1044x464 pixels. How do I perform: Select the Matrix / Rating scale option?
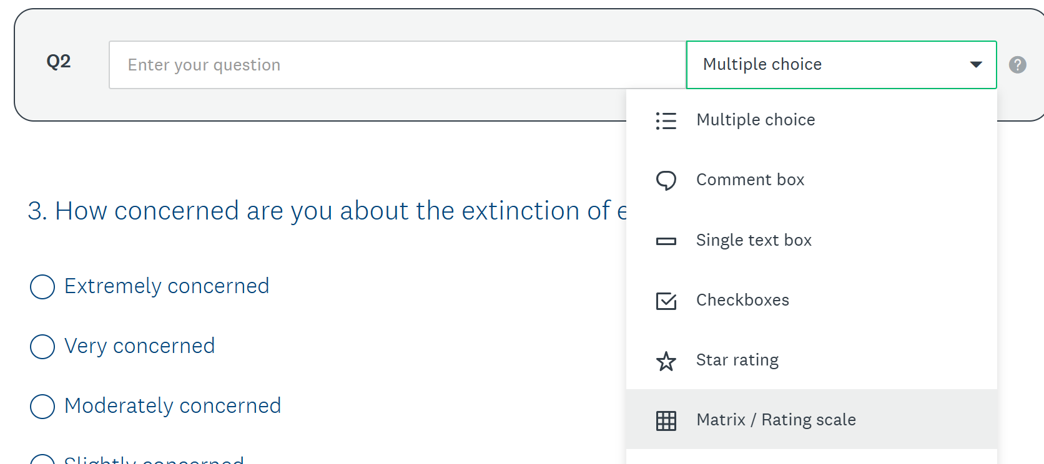coord(776,420)
